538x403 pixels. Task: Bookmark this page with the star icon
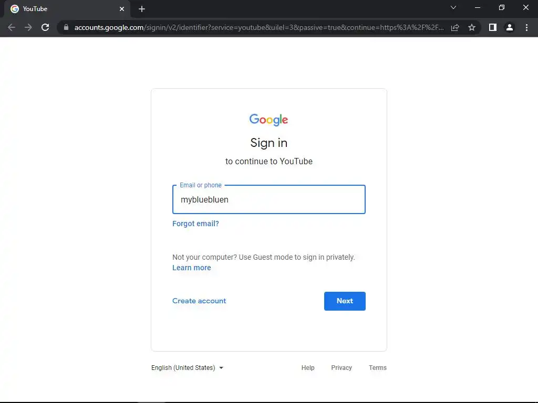472,27
